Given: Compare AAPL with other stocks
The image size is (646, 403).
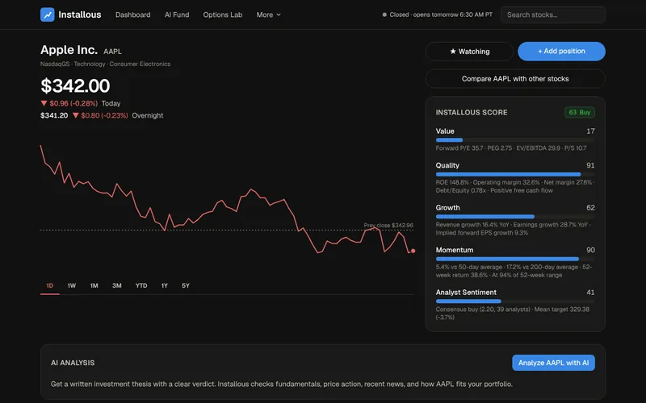Looking at the screenshot, I should tap(515, 78).
